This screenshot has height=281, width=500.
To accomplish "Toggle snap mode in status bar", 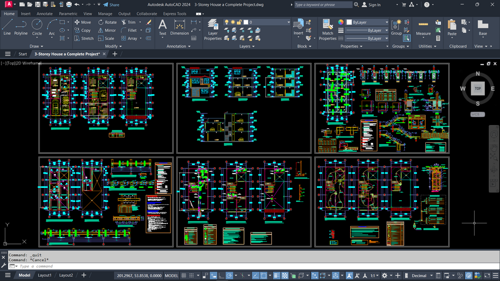I will pos(191,276).
